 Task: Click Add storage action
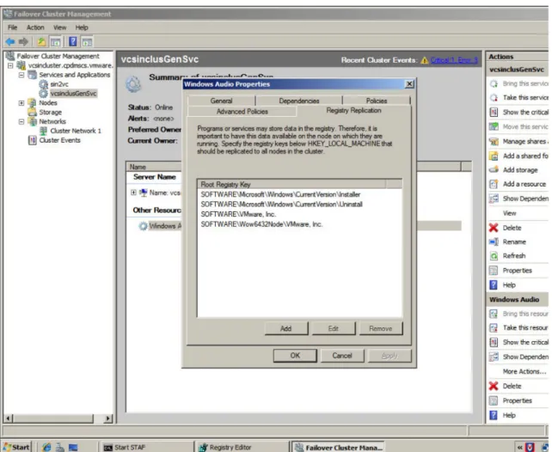coord(514,170)
